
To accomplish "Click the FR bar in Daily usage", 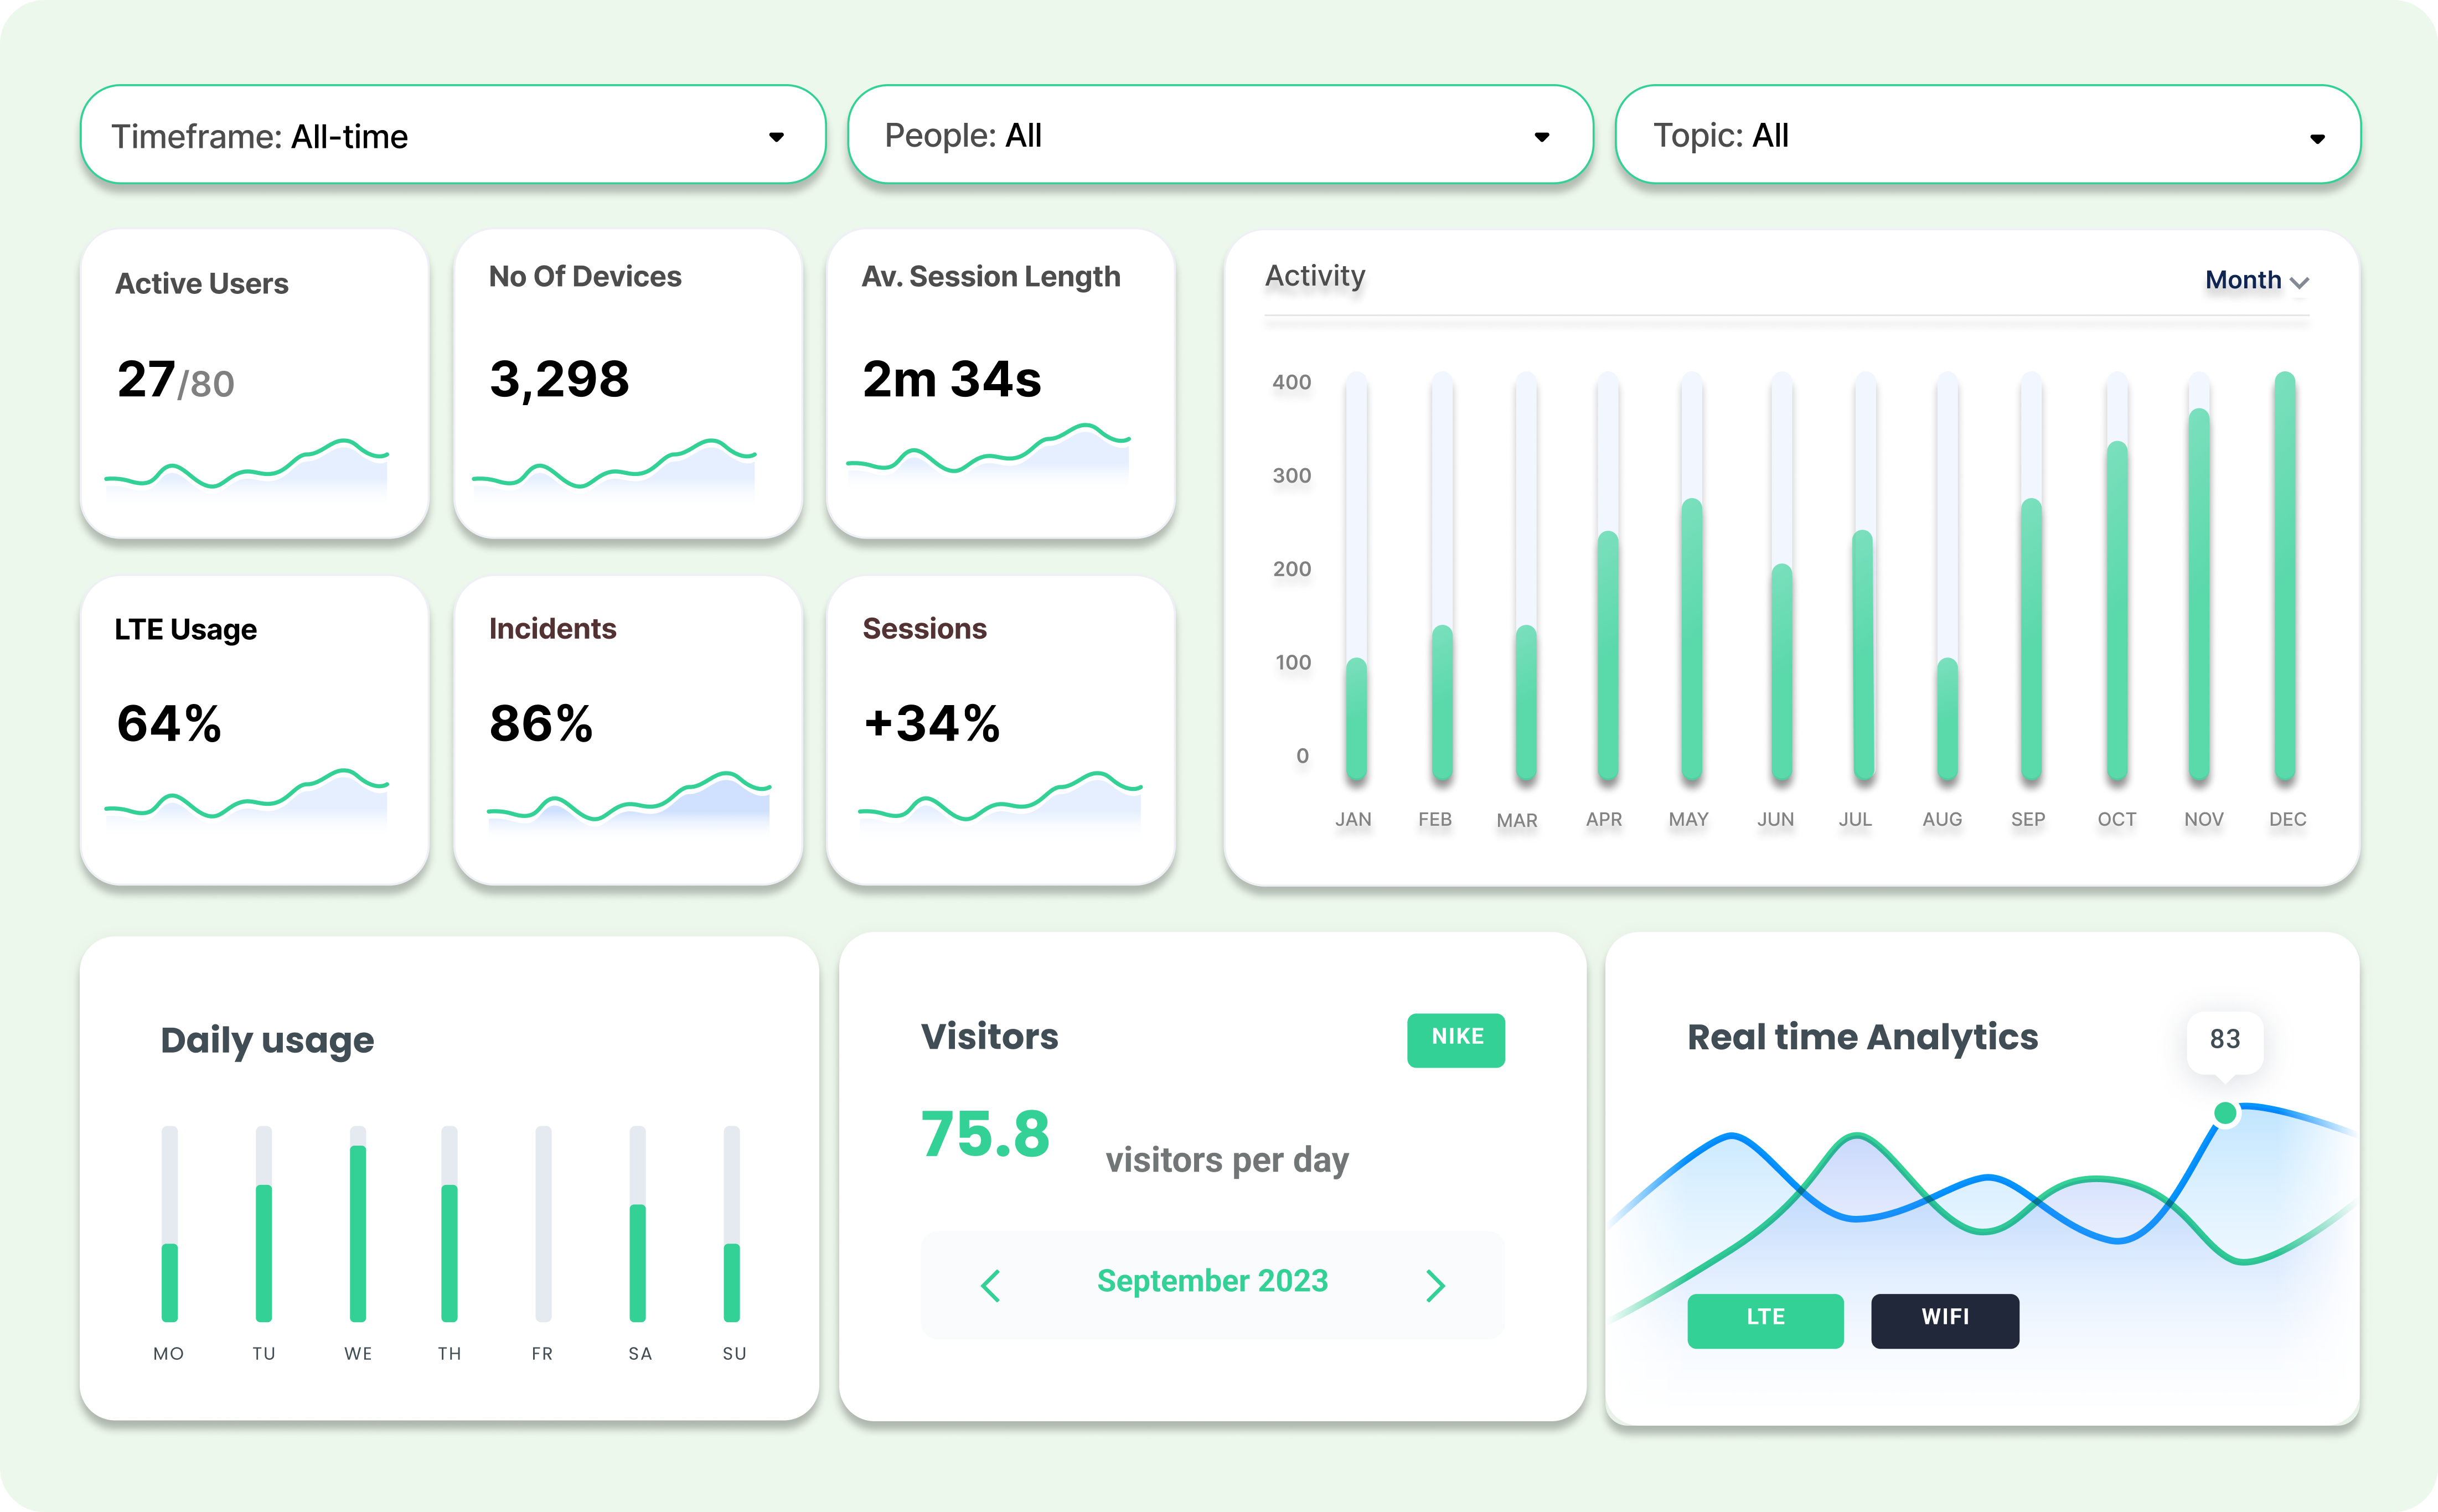I will [543, 1223].
